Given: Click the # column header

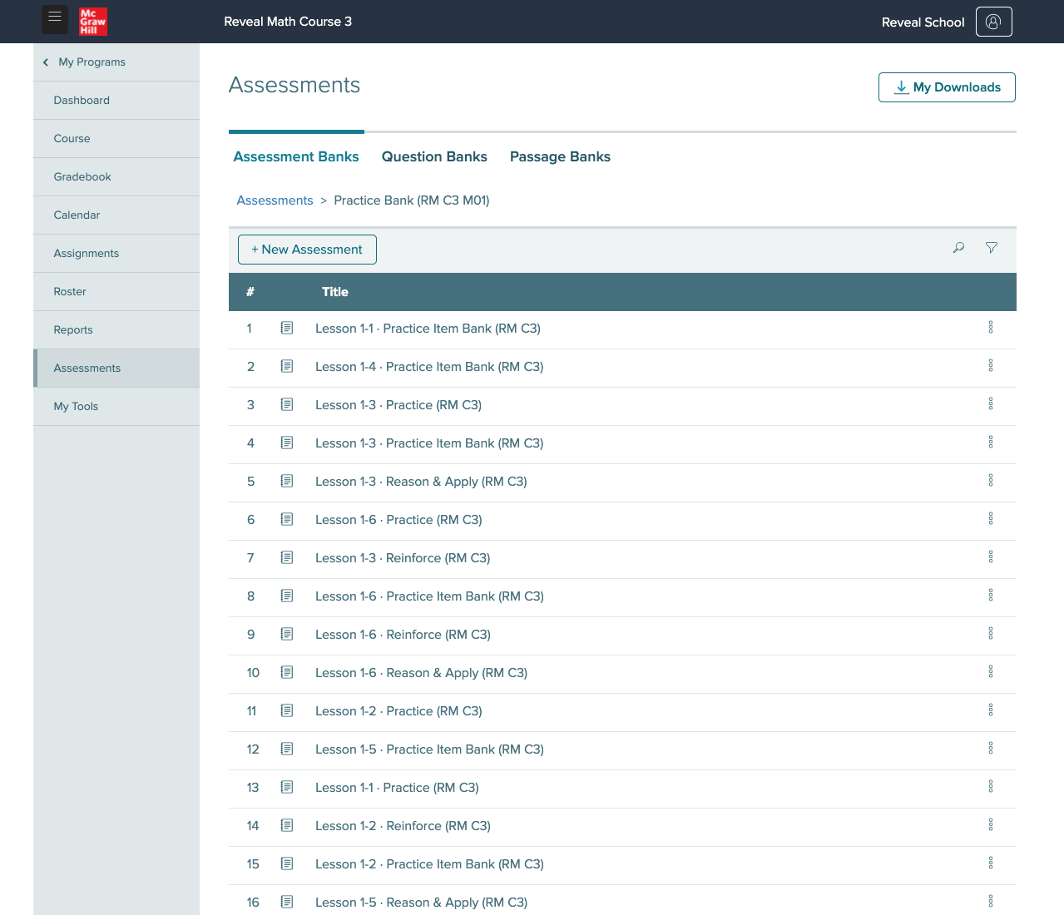Looking at the screenshot, I should point(250,292).
